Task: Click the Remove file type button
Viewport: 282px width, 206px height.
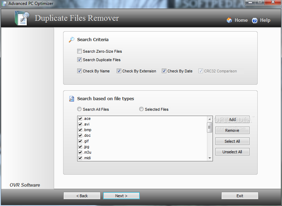Action: click(x=232, y=130)
